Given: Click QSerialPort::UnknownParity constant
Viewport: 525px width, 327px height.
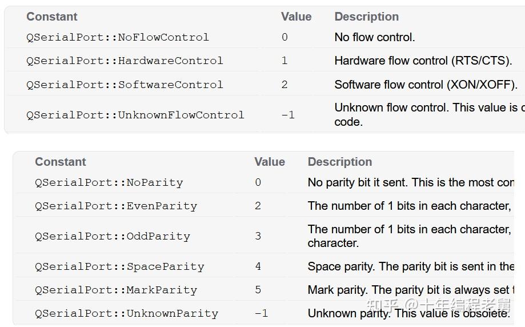Looking at the screenshot, I should point(126,314).
